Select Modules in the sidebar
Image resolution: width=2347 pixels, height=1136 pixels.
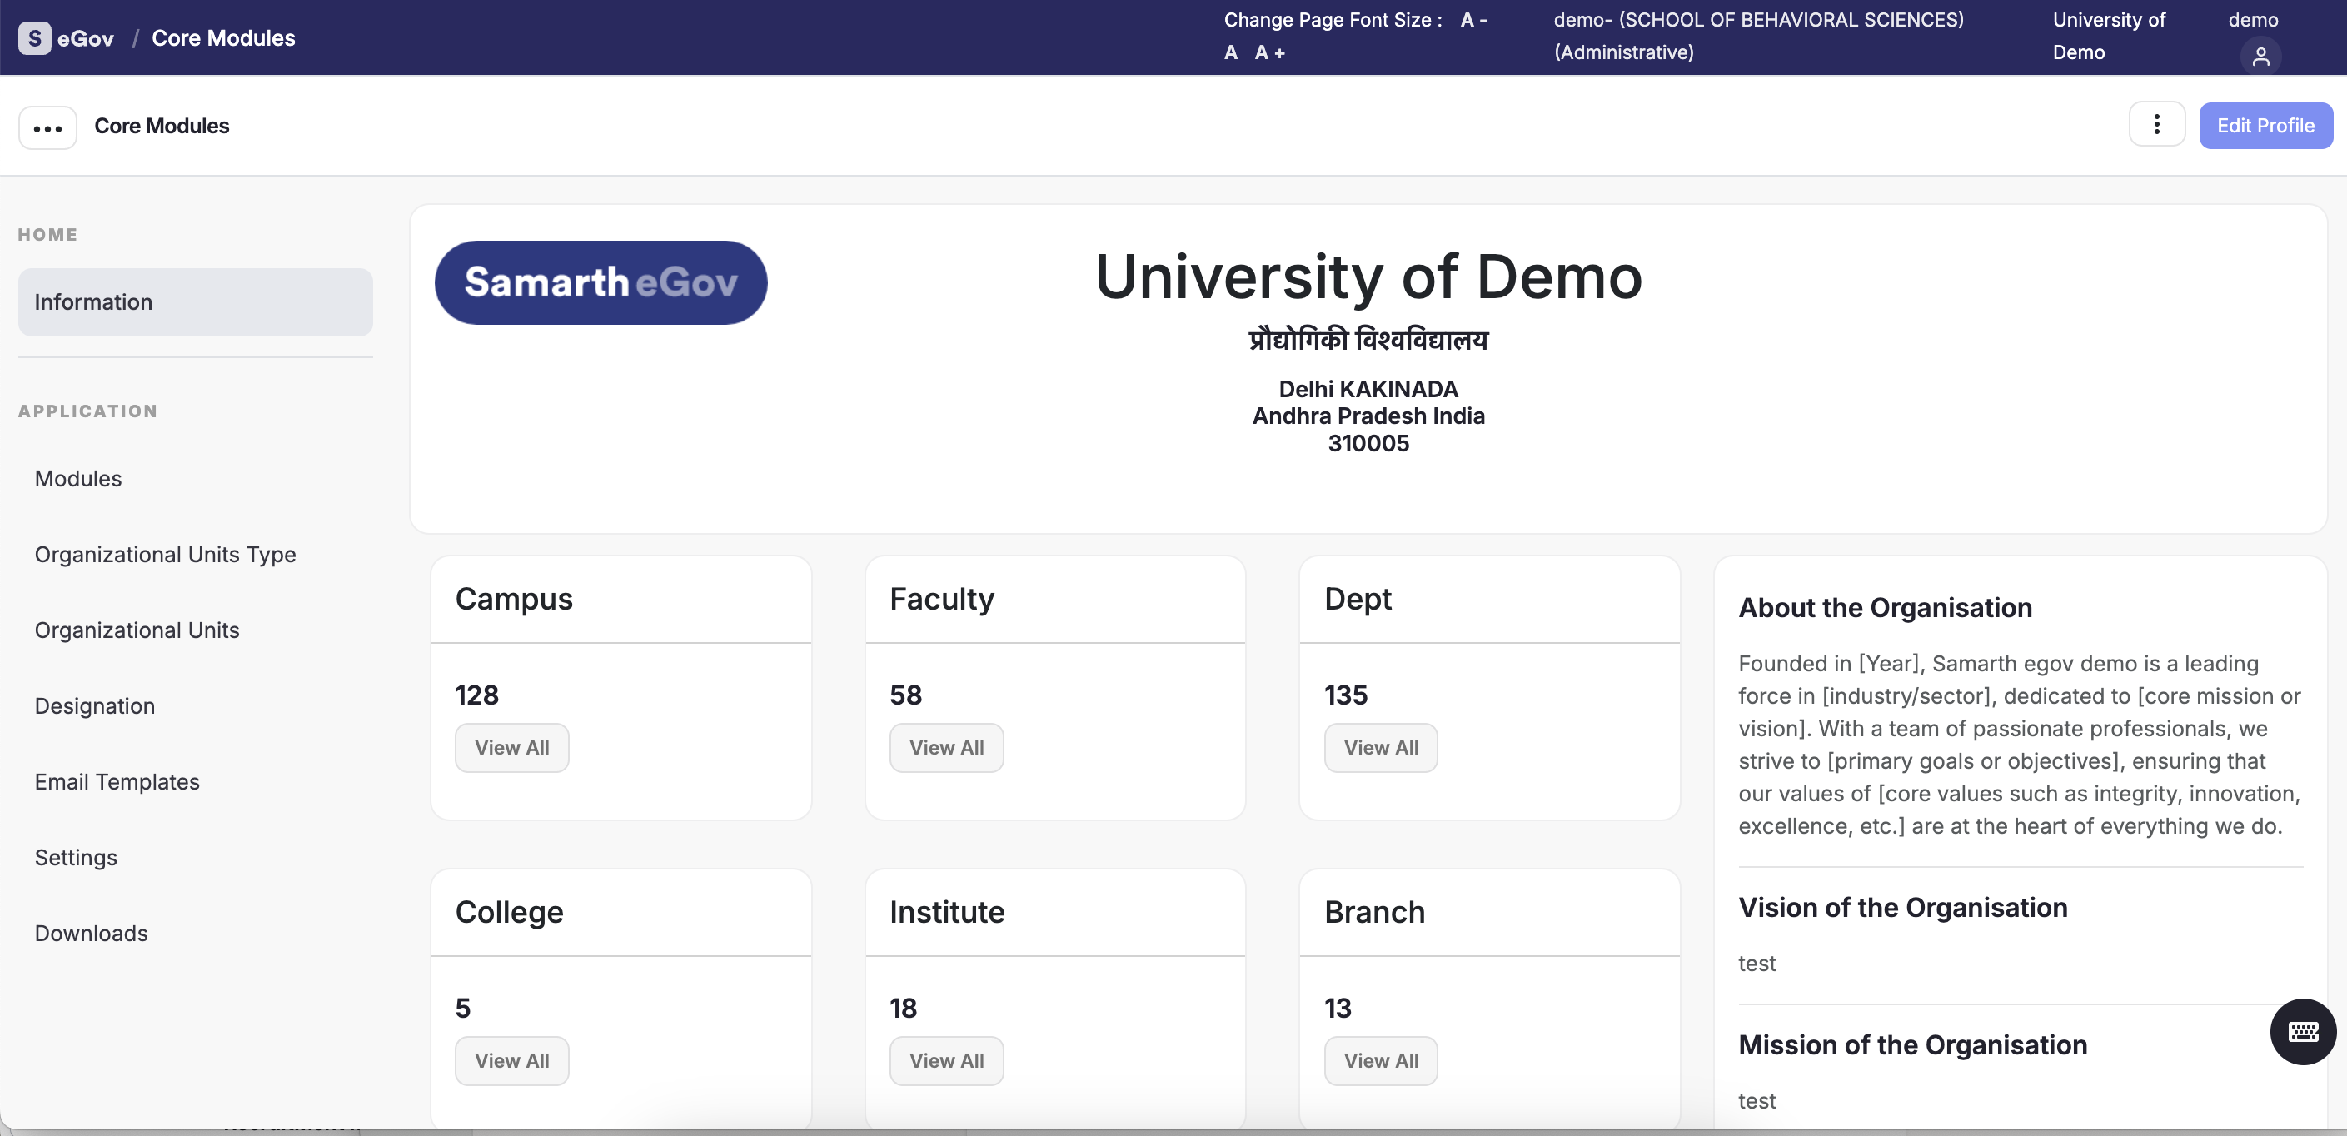tap(78, 477)
